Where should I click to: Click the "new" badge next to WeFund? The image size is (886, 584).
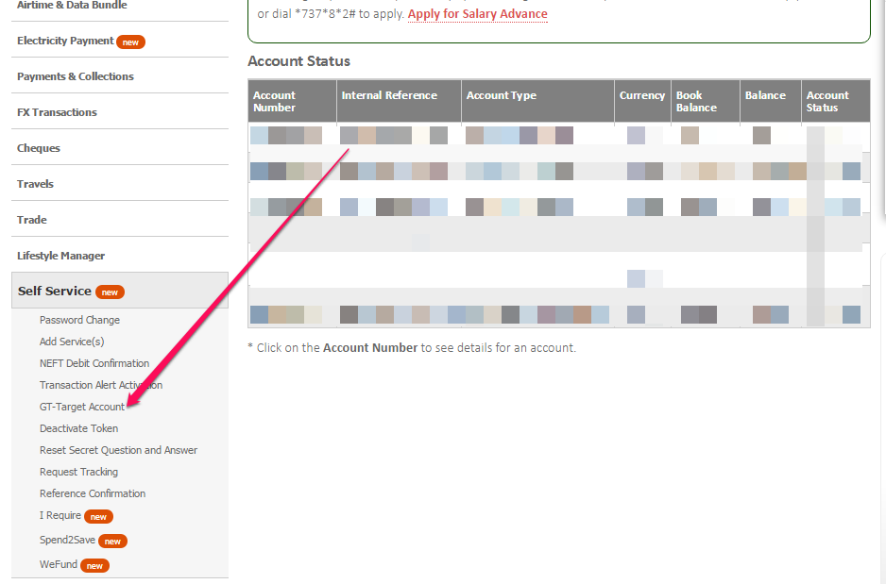[94, 564]
